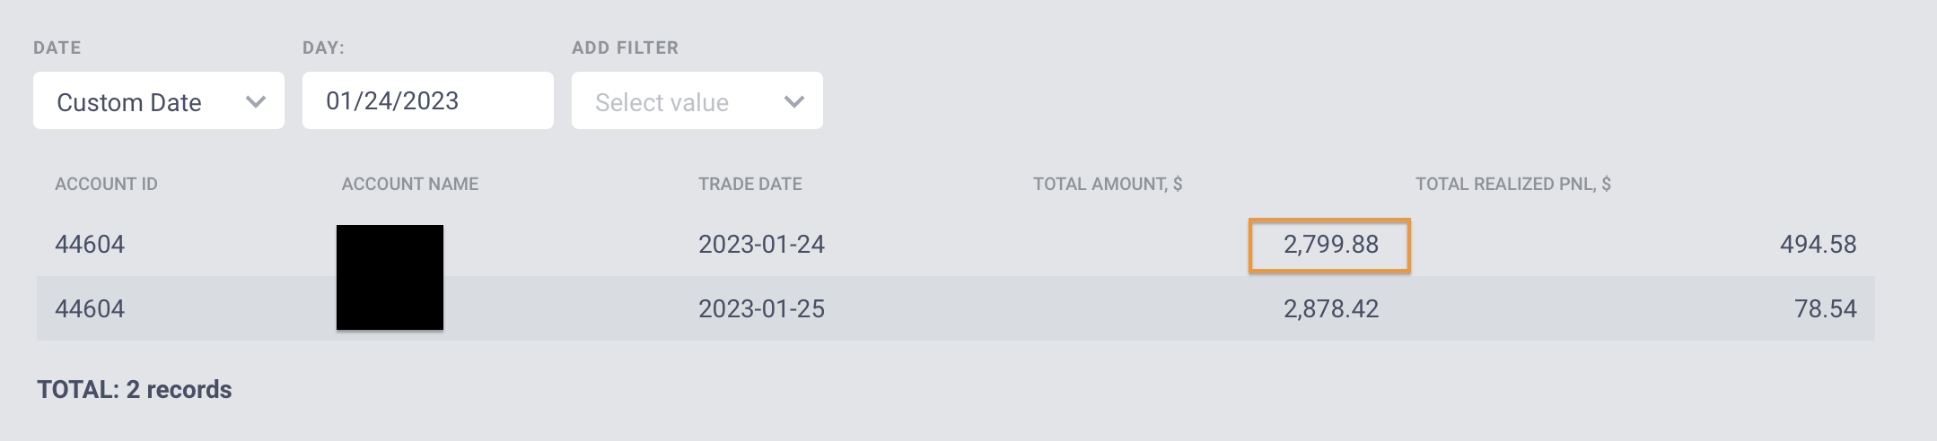Click the redacted account name block

click(390, 277)
